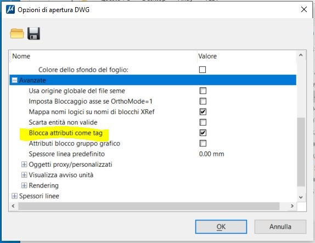Image resolution: width=315 pixels, height=243 pixels.
Task: Click the Annulla button
Action: click(x=280, y=227)
